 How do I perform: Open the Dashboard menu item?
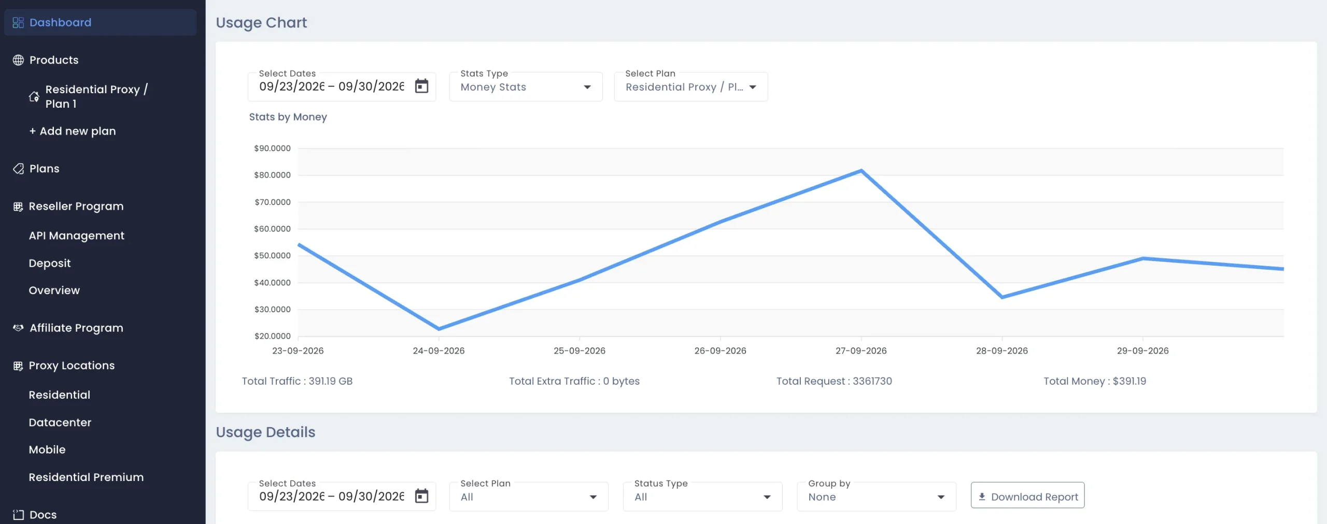point(100,22)
